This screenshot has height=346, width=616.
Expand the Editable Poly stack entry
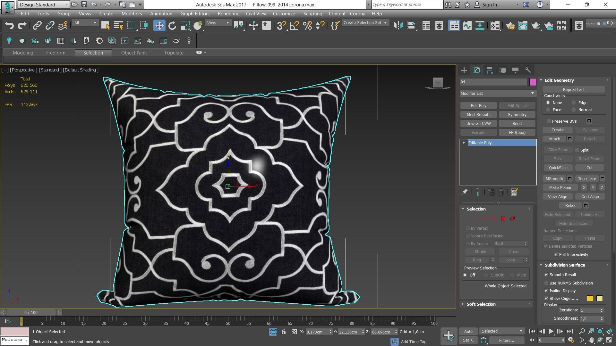pos(464,143)
